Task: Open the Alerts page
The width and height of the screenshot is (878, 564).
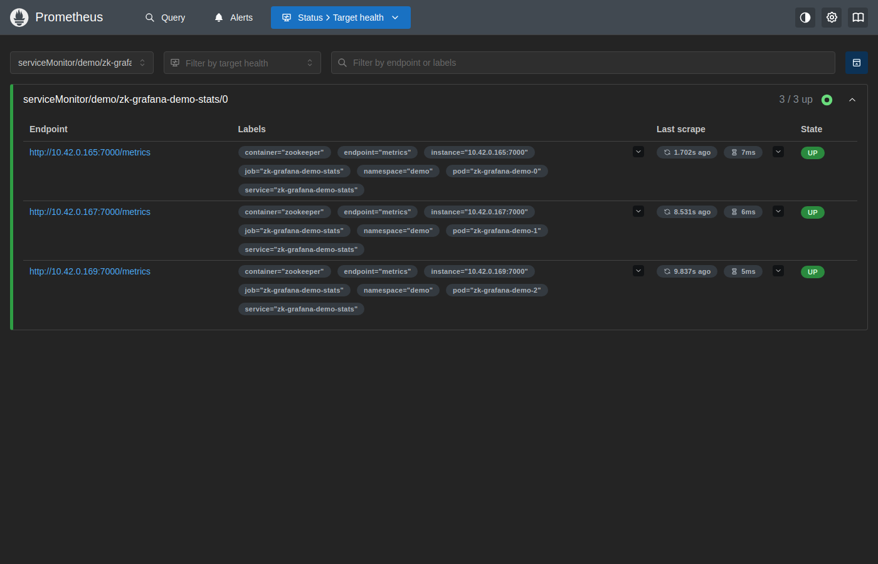Action: pyautogui.click(x=233, y=18)
